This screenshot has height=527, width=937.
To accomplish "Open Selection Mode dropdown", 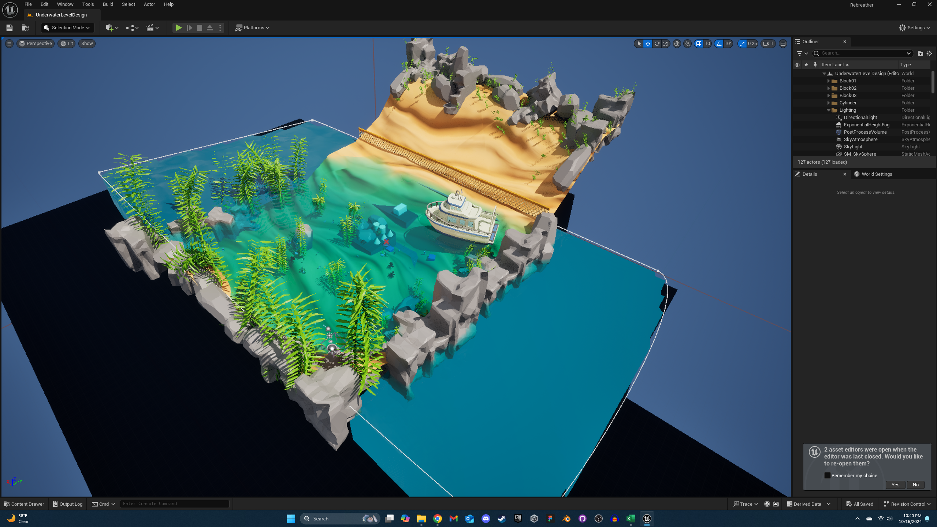I will click(x=67, y=28).
